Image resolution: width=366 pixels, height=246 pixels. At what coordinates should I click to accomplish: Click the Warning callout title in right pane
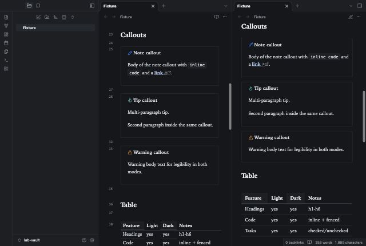272,137
